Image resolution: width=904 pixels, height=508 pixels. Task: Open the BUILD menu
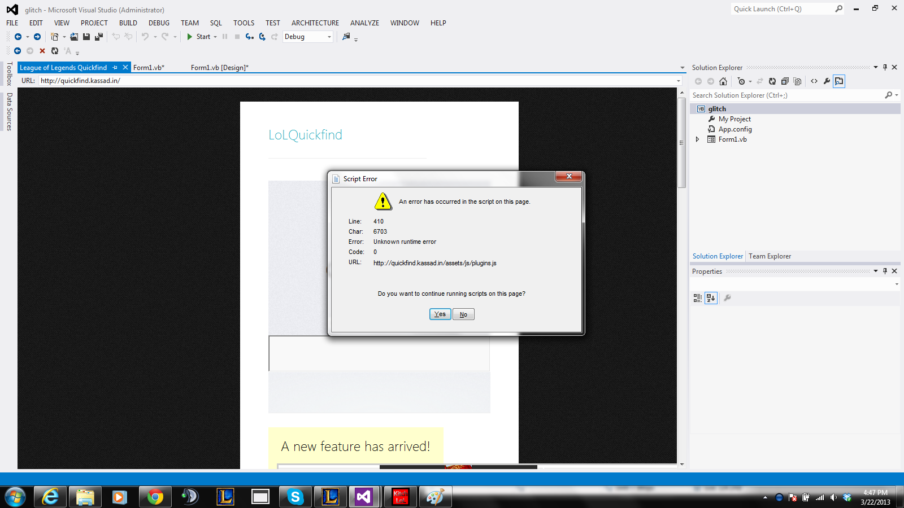tap(128, 23)
